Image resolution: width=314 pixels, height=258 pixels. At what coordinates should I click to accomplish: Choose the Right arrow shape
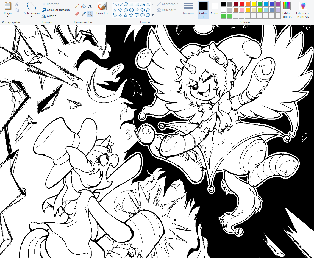(x=137, y=10)
